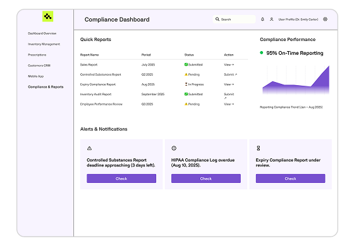Viewport: 354px width, 246px height.
Task: Click the user profile person icon
Action: click(272, 20)
